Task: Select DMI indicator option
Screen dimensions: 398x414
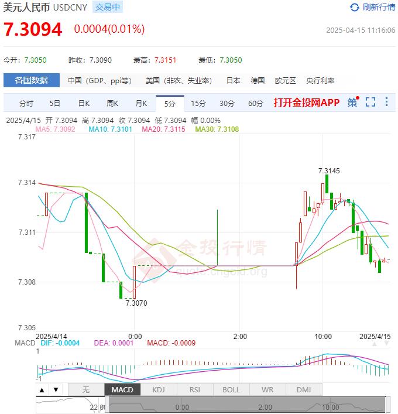Action: click(x=304, y=390)
